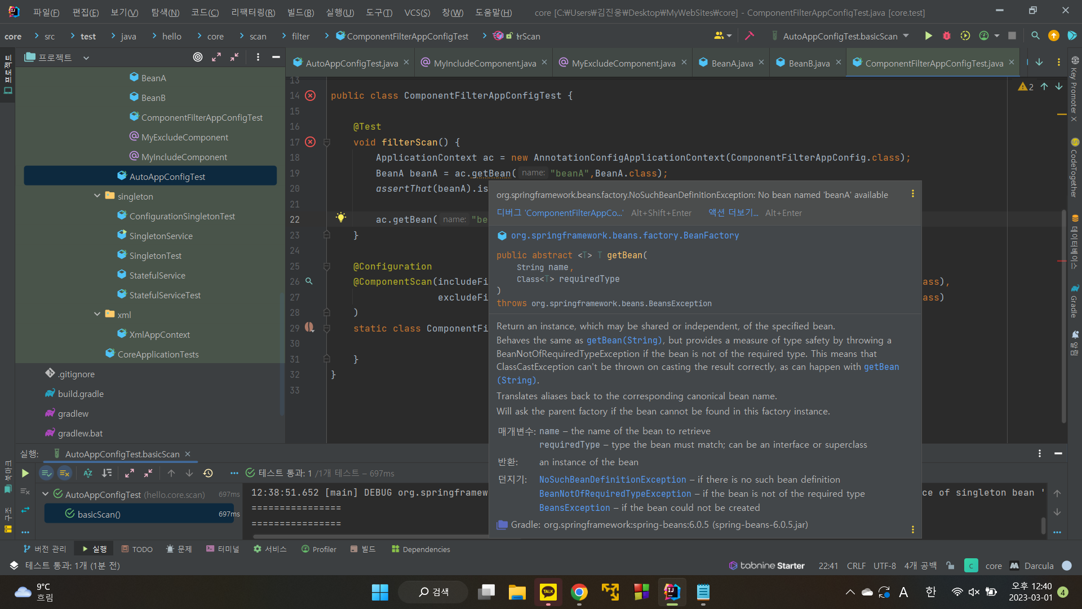The width and height of the screenshot is (1082, 609).
Task: Hide the project panel with minus icon
Action: 276,57
